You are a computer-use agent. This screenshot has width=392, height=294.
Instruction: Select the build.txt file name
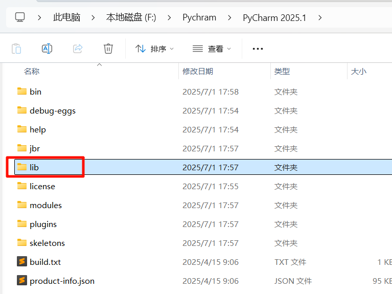(45, 262)
